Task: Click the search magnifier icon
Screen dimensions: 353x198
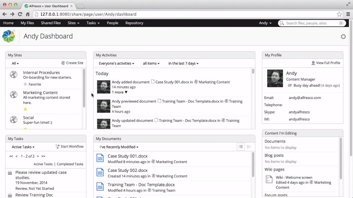Action: 282,23
